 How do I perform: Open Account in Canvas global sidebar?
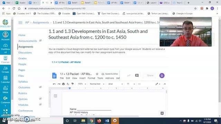[6, 36]
